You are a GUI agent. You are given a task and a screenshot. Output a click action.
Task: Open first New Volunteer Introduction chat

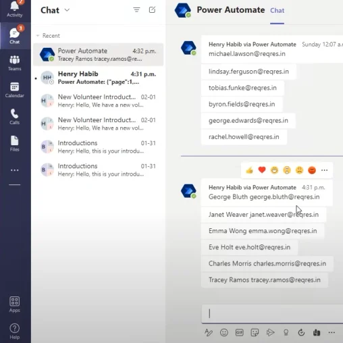pos(99,101)
